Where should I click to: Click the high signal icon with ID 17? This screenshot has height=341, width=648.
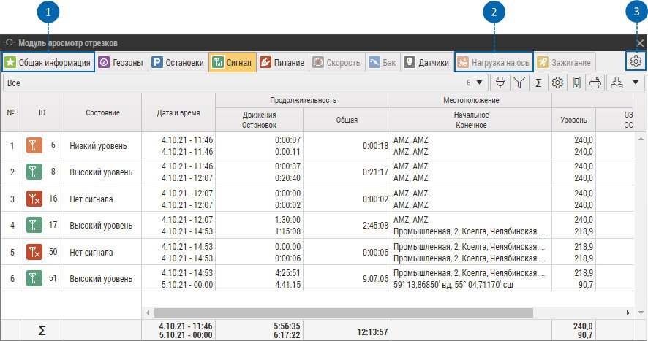34,225
